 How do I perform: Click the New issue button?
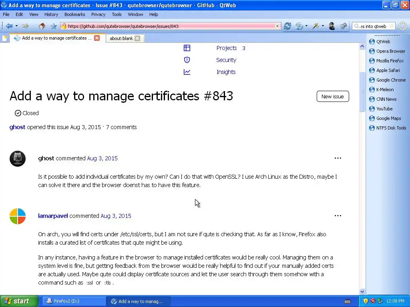click(333, 97)
